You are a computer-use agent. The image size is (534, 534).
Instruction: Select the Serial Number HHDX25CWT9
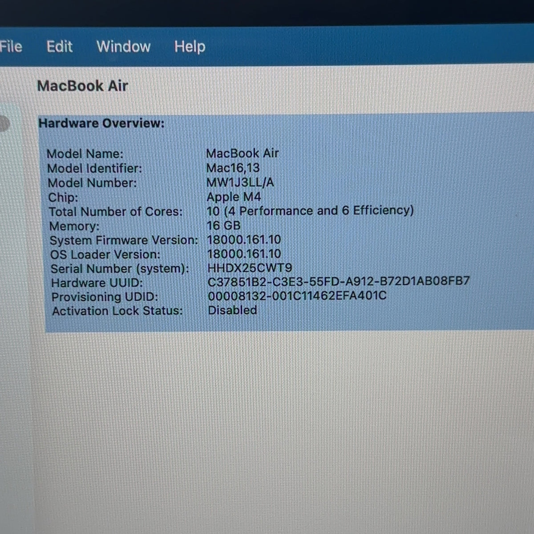click(250, 268)
